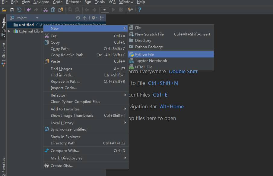The height and width of the screenshot is (176, 273).
Task: Expand the New submenu entry
Action: tap(85, 29)
